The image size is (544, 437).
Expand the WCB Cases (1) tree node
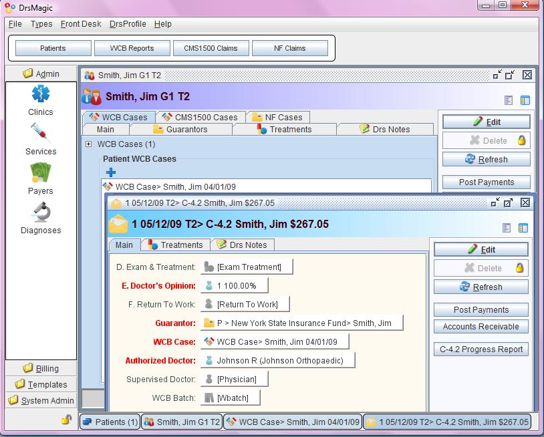pos(89,144)
